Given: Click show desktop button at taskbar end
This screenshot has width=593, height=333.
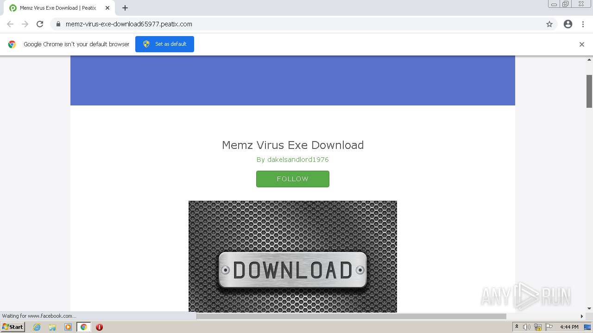Looking at the screenshot, I should [588, 327].
